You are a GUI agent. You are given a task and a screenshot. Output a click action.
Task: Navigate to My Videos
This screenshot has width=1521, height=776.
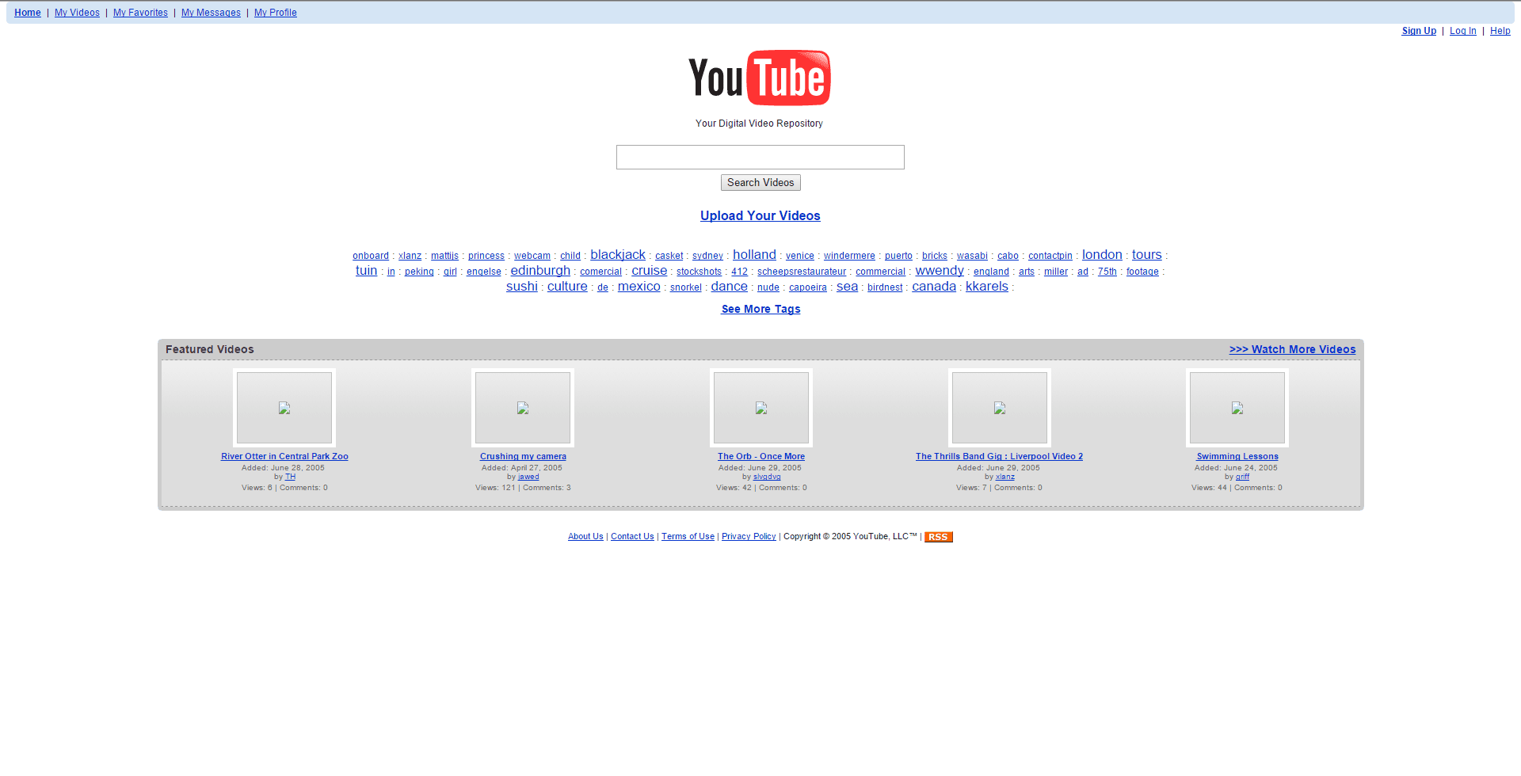[76, 13]
